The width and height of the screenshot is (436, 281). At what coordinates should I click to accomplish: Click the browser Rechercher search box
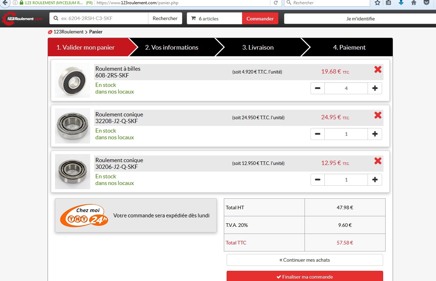(327, 3)
